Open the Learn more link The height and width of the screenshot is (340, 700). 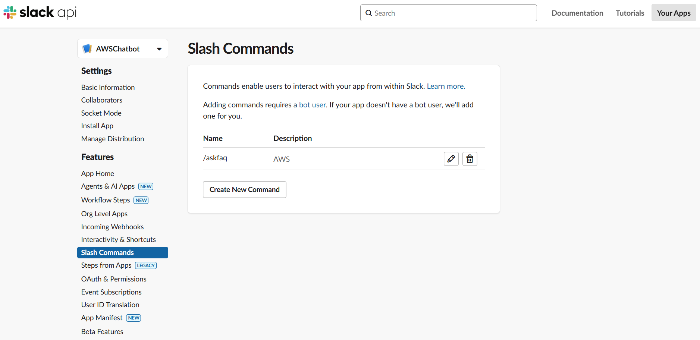click(x=446, y=86)
